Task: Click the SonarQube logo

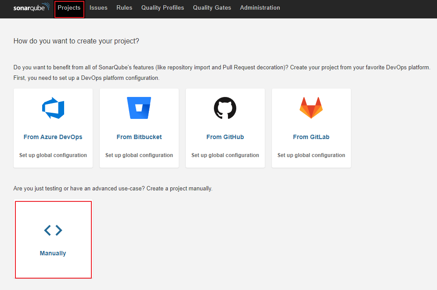Action: (32, 7)
